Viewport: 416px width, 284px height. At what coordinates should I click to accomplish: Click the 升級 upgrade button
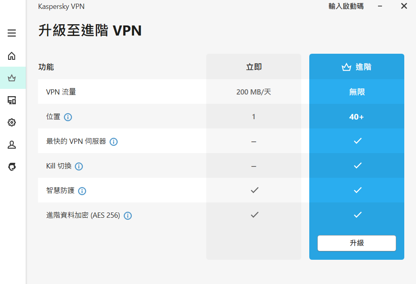[x=357, y=243]
